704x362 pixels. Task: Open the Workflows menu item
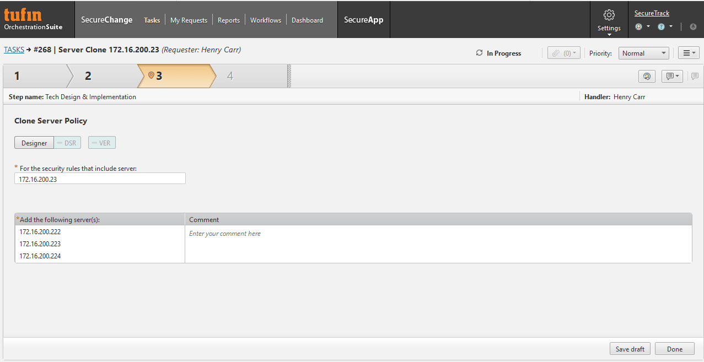[265, 20]
